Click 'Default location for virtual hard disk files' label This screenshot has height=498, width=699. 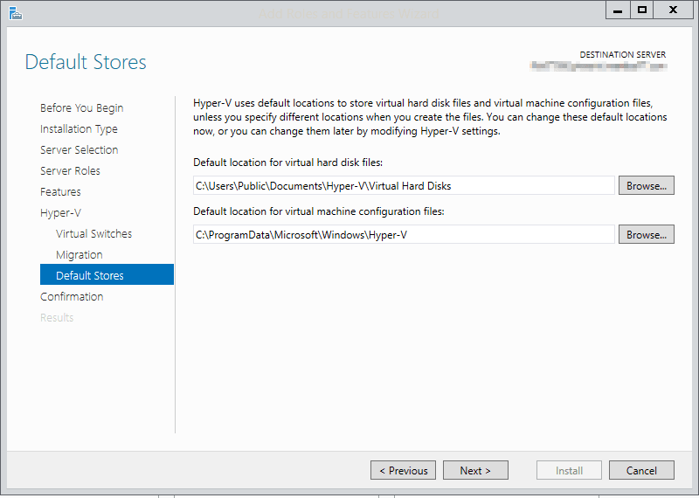tap(288, 163)
